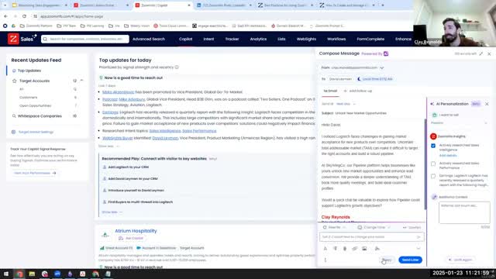This screenshot has height=279, width=496.
Task: Click Introduce yourself to David Leyman
Action: 136,191
